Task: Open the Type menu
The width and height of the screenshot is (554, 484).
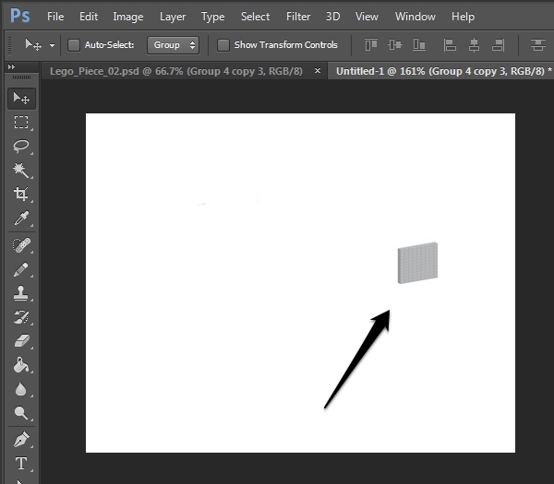Action: pos(212,17)
